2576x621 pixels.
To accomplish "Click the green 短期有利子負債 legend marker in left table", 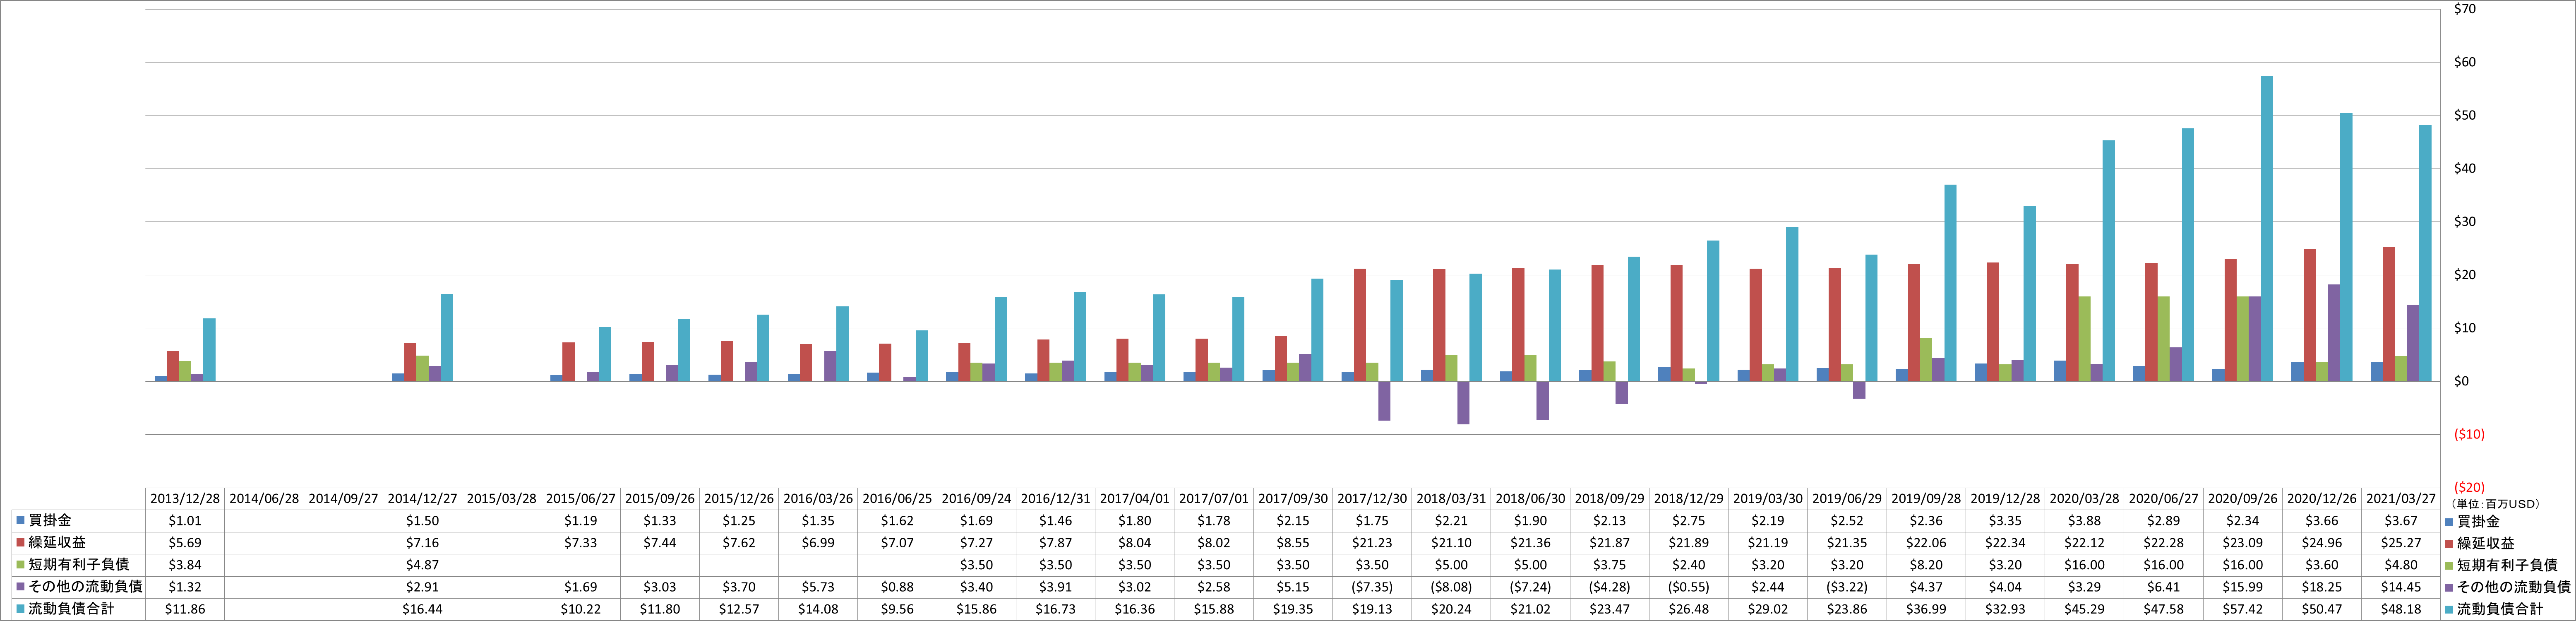I will (x=20, y=565).
